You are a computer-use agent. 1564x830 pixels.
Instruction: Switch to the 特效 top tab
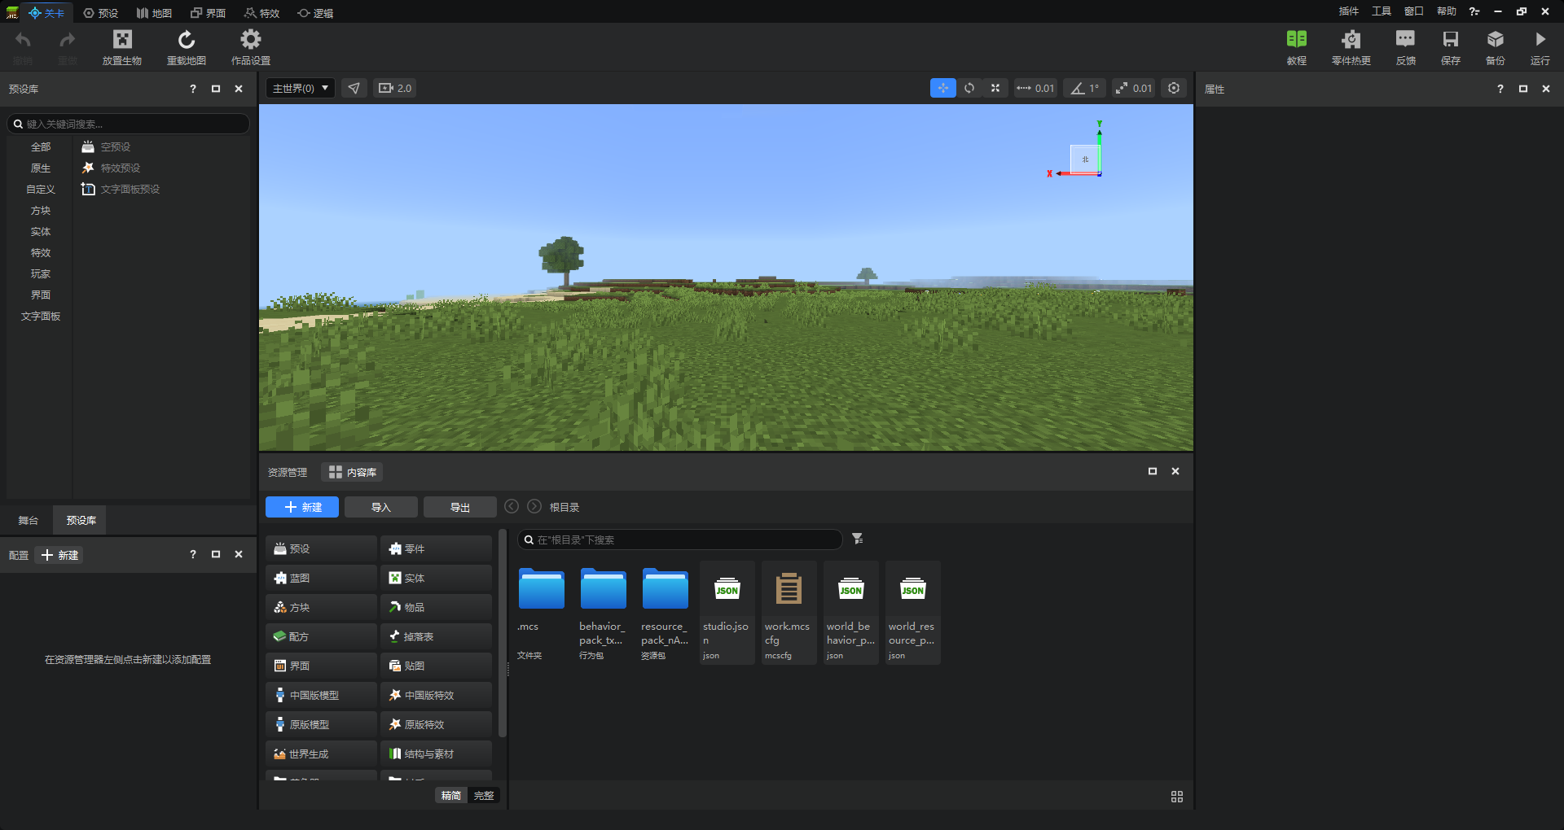click(261, 12)
